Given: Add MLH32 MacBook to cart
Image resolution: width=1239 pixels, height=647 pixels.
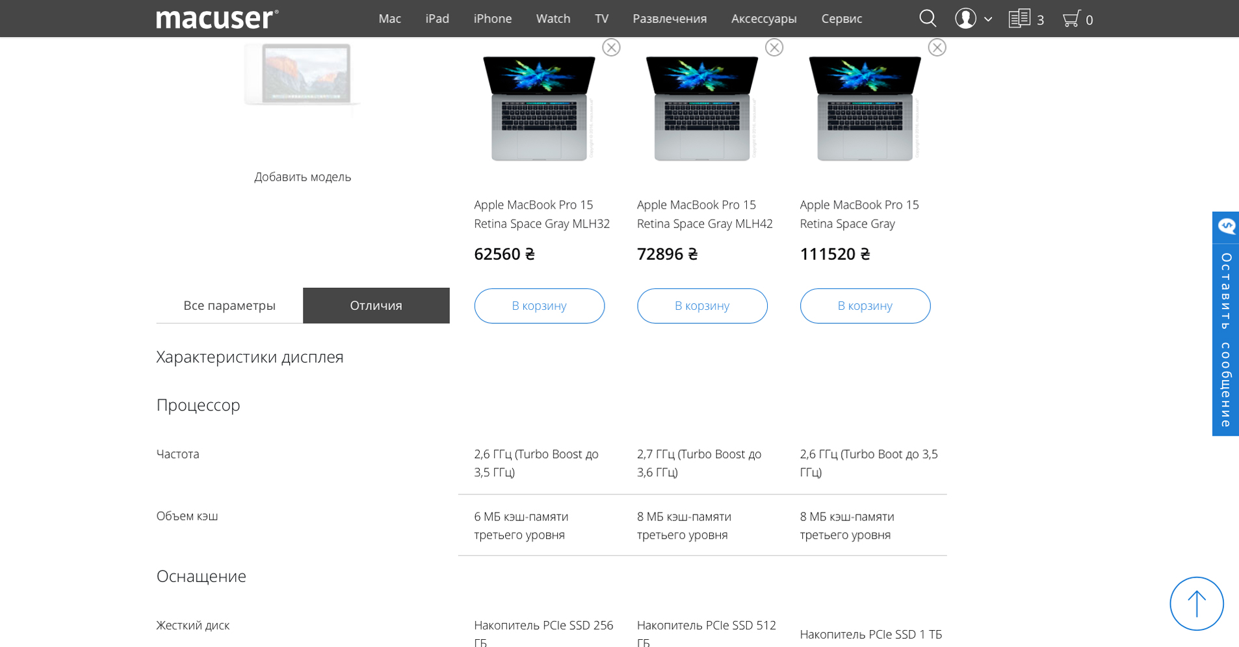Looking at the screenshot, I should point(540,306).
